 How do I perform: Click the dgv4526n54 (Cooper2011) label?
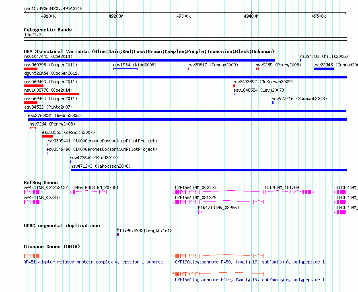click(x=52, y=73)
